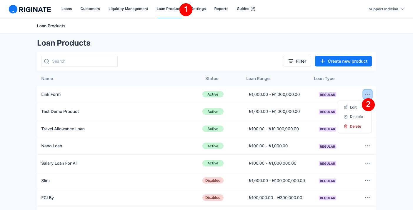Focus the Search input field
The width and height of the screenshot is (413, 210).
tap(79, 61)
